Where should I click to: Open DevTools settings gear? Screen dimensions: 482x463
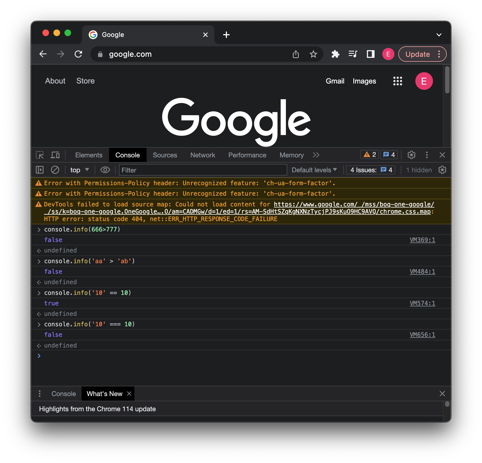[x=411, y=155]
